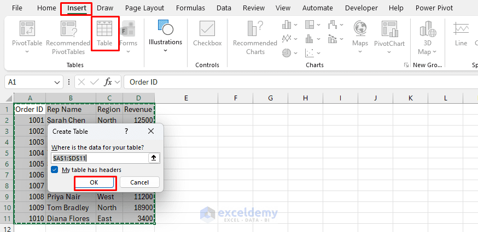Open the Developer tab
The height and width of the screenshot is (232, 478).
tap(362, 8)
